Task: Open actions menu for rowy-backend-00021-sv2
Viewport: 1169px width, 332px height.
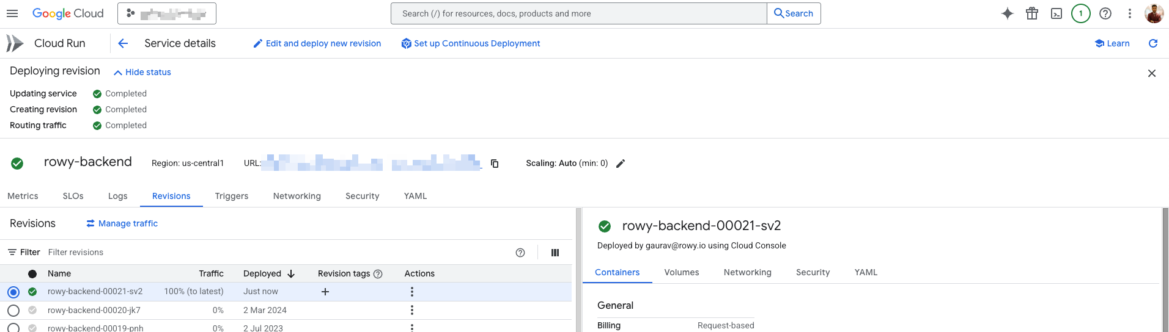Action: (412, 292)
